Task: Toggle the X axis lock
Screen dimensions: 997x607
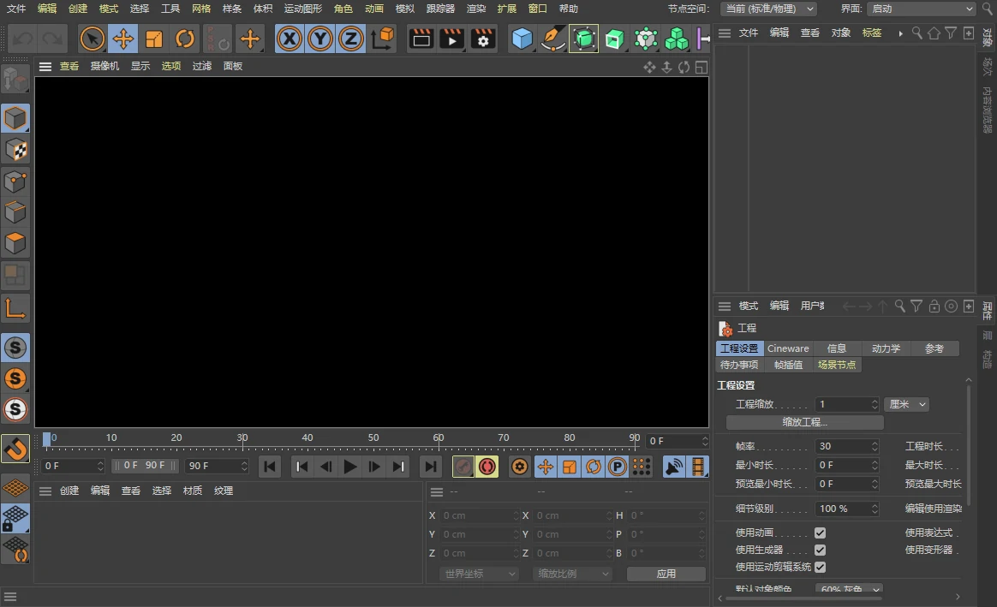Action: 290,39
